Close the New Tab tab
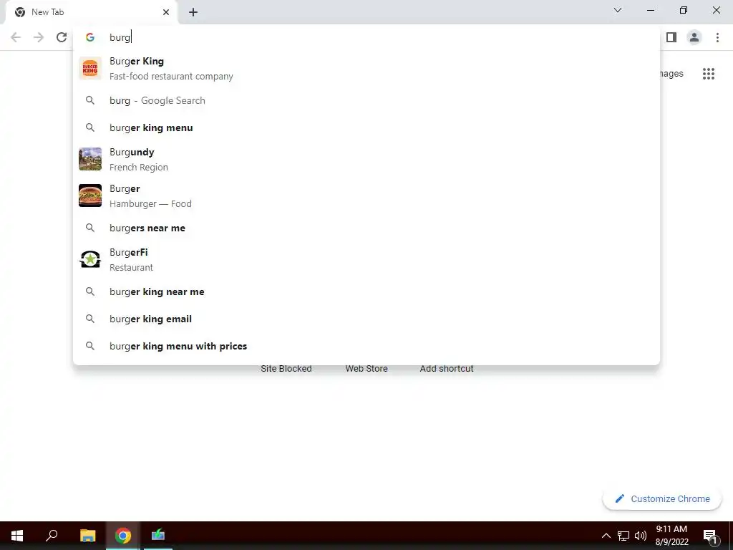 (166, 12)
